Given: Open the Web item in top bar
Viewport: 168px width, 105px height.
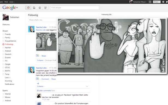Looking at the screenshot, I should tap(6, 2).
